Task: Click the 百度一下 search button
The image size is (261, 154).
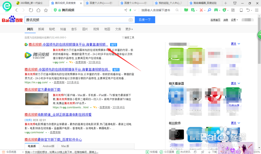Action: [145, 20]
